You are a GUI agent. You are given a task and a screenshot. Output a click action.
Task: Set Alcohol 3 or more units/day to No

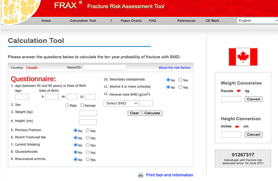pos(168,87)
